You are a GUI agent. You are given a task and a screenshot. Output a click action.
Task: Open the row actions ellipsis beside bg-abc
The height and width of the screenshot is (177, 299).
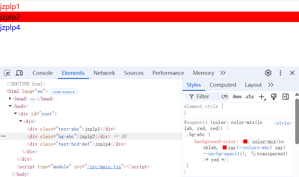pyautogui.click(x=3, y=136)
